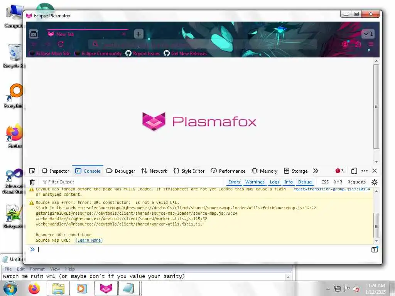
Task: Focus the console command input line
Action: coord(201,249)
